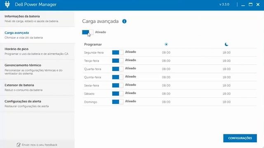Close the Dell Power Manager window
Screen dimensions: 264x148
258,5
